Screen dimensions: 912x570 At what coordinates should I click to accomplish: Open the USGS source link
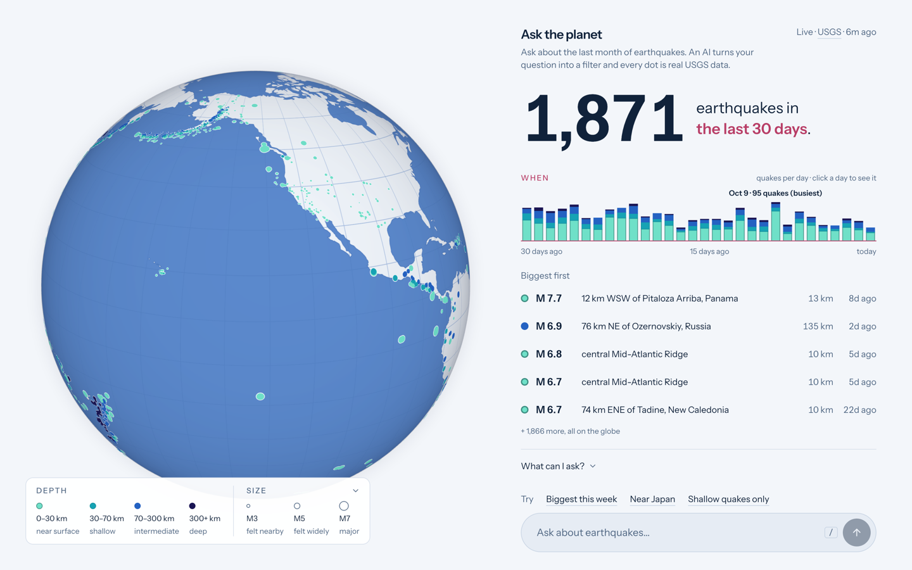pos(829,32)
